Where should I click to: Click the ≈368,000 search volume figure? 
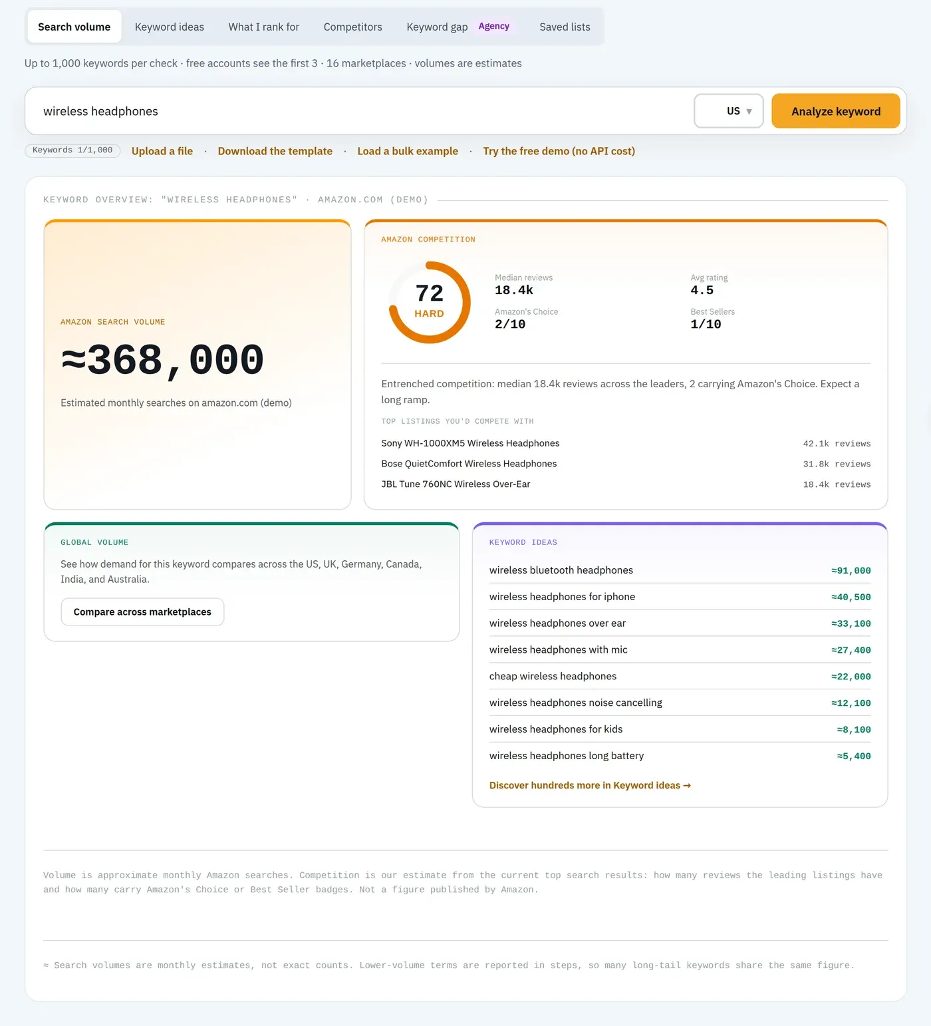coord(162,360)
